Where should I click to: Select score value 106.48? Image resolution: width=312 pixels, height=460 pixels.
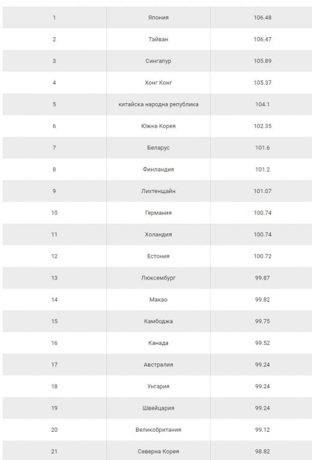pos(262,17)
